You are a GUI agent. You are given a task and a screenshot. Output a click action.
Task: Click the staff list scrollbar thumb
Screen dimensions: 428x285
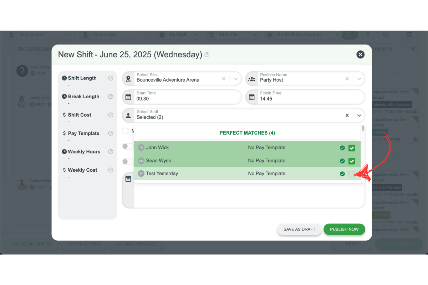[363, 129]
